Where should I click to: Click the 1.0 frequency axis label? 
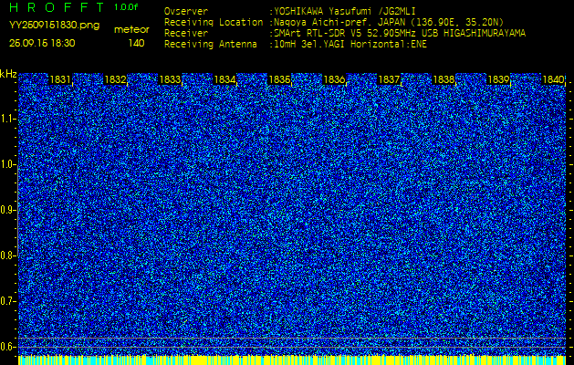(x=7, y=165)
